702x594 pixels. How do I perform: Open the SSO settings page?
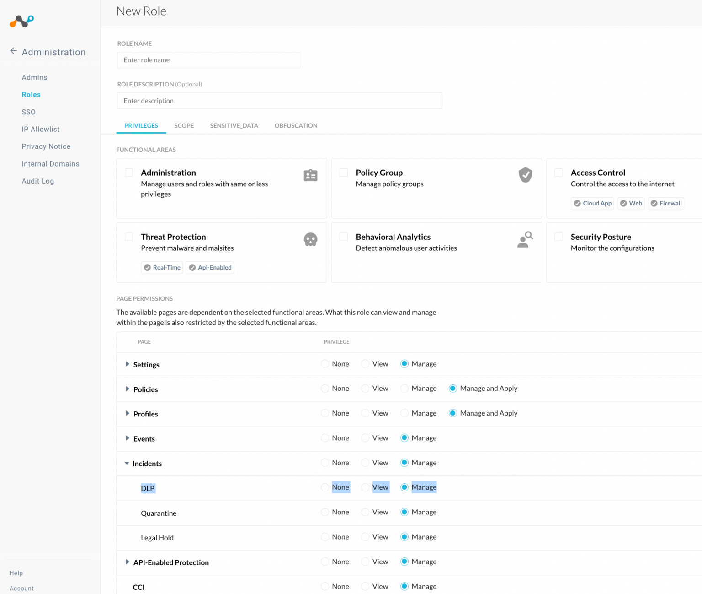click(x=28, y=112)
